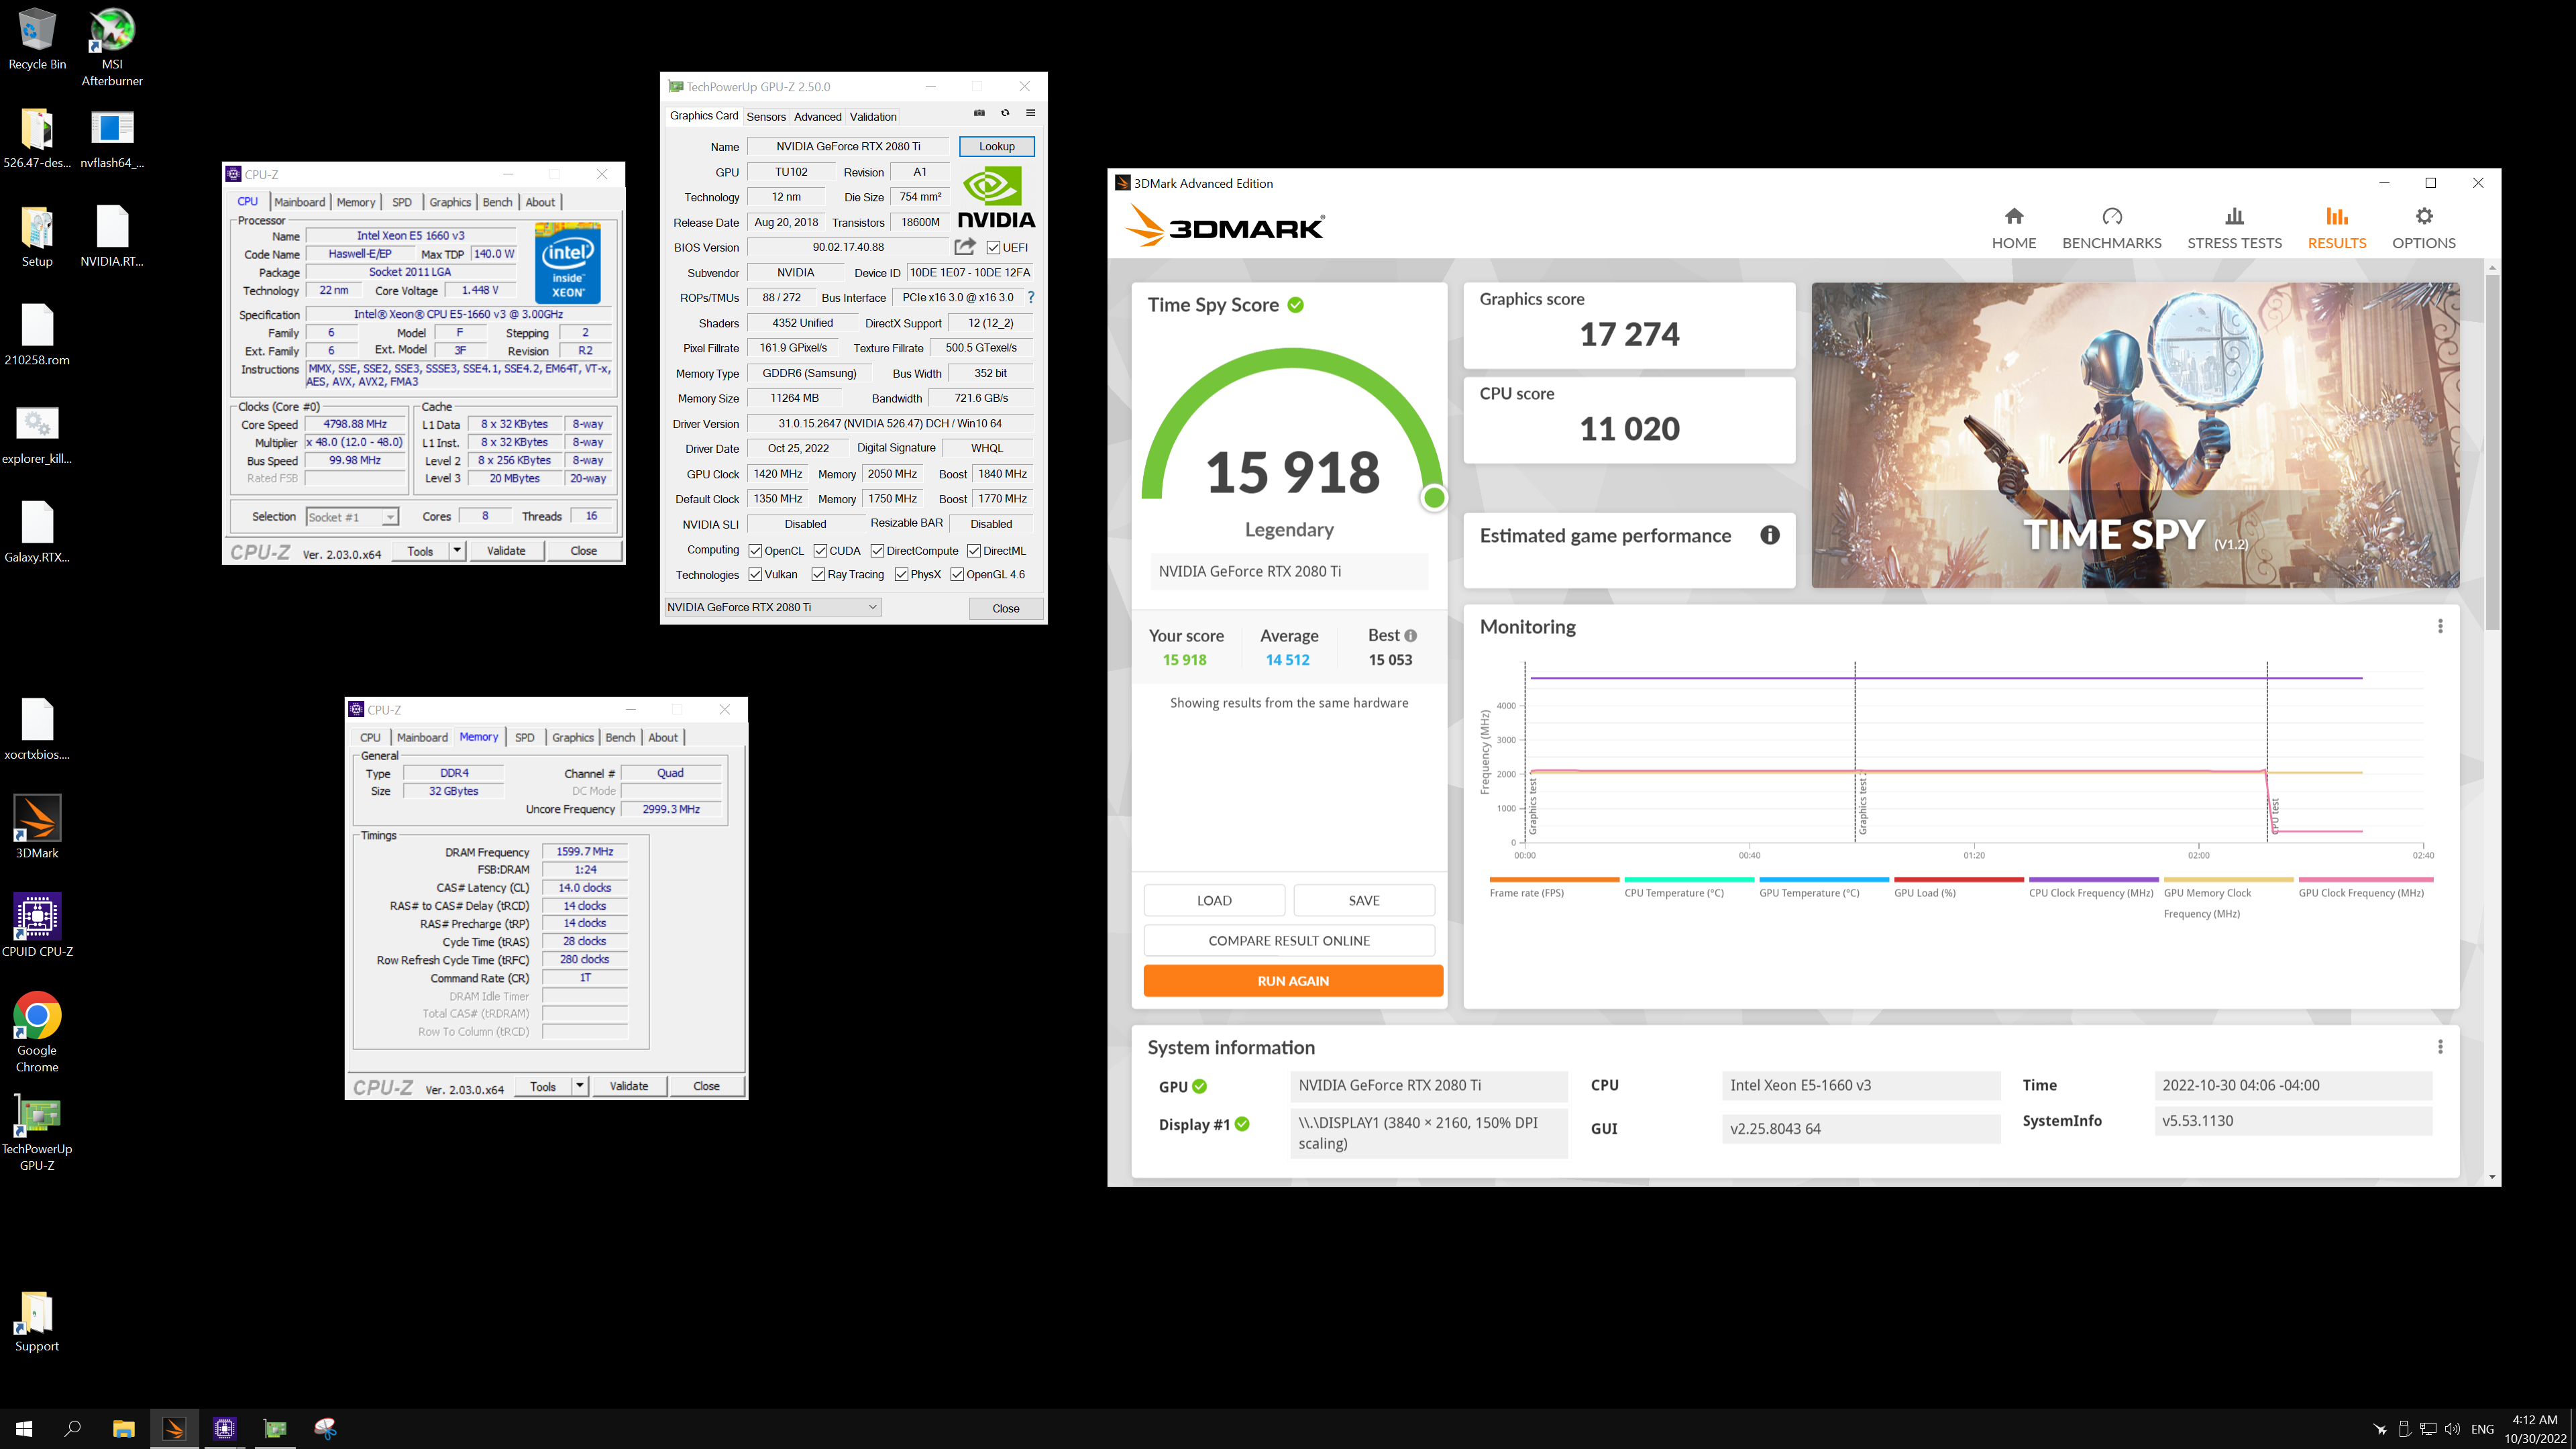2576x1449 pixels.
Task: Click RUN AGAIN in 3DMark
Action: pyautogui.click(x=1293, y=980)
